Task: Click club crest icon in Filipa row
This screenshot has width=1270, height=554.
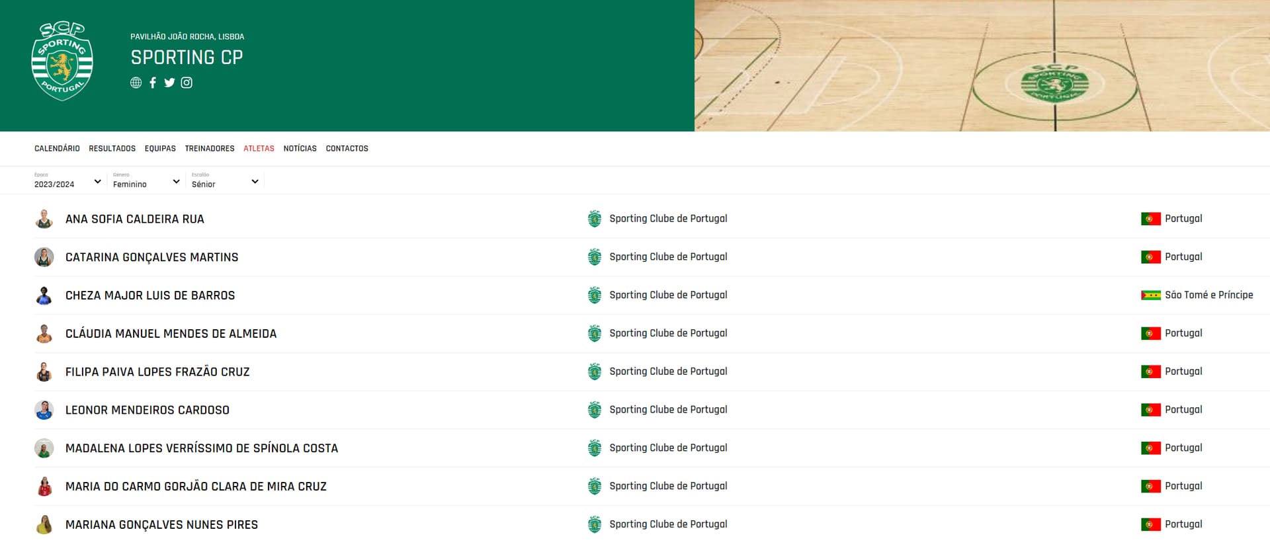Action: pos(595,372)
